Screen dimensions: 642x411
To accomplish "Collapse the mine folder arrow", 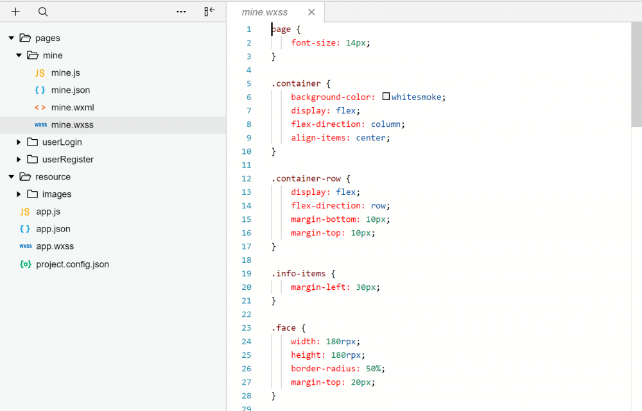I will click(19, 56).
